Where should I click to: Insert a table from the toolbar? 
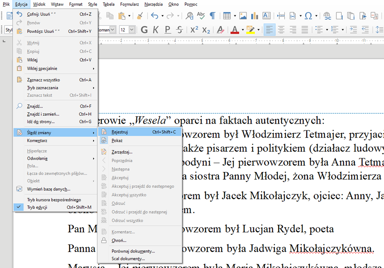coord(227,16)
